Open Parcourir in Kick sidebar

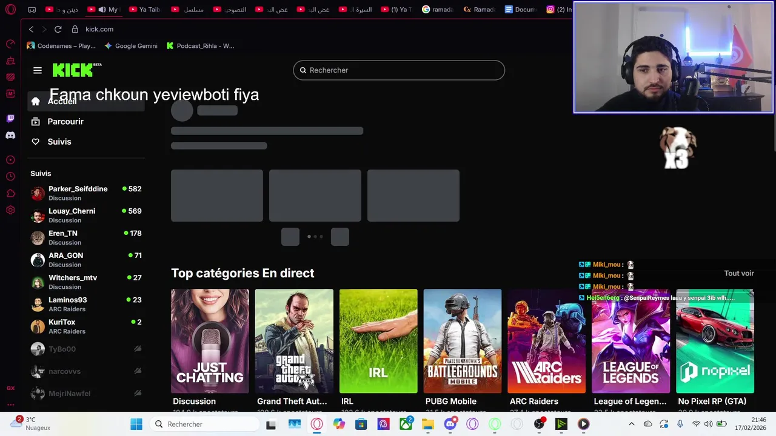86,122
